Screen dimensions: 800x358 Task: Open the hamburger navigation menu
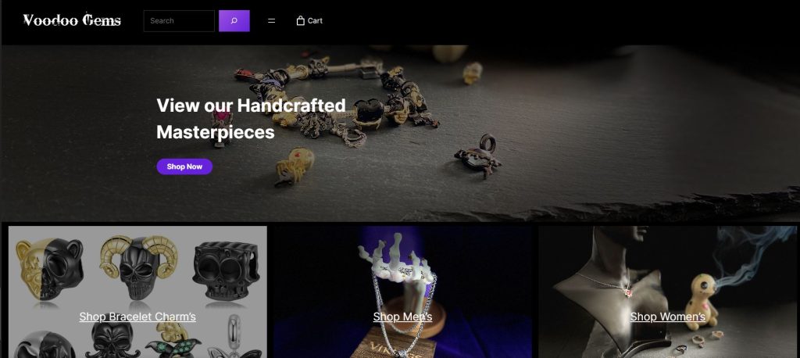(x=271, y=21)
